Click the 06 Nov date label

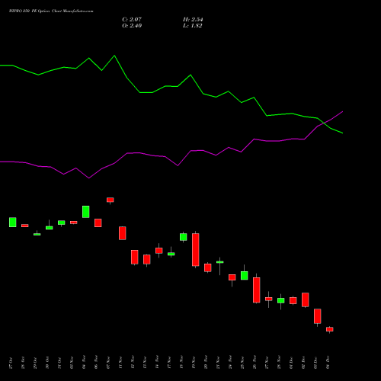coord(96,362)
